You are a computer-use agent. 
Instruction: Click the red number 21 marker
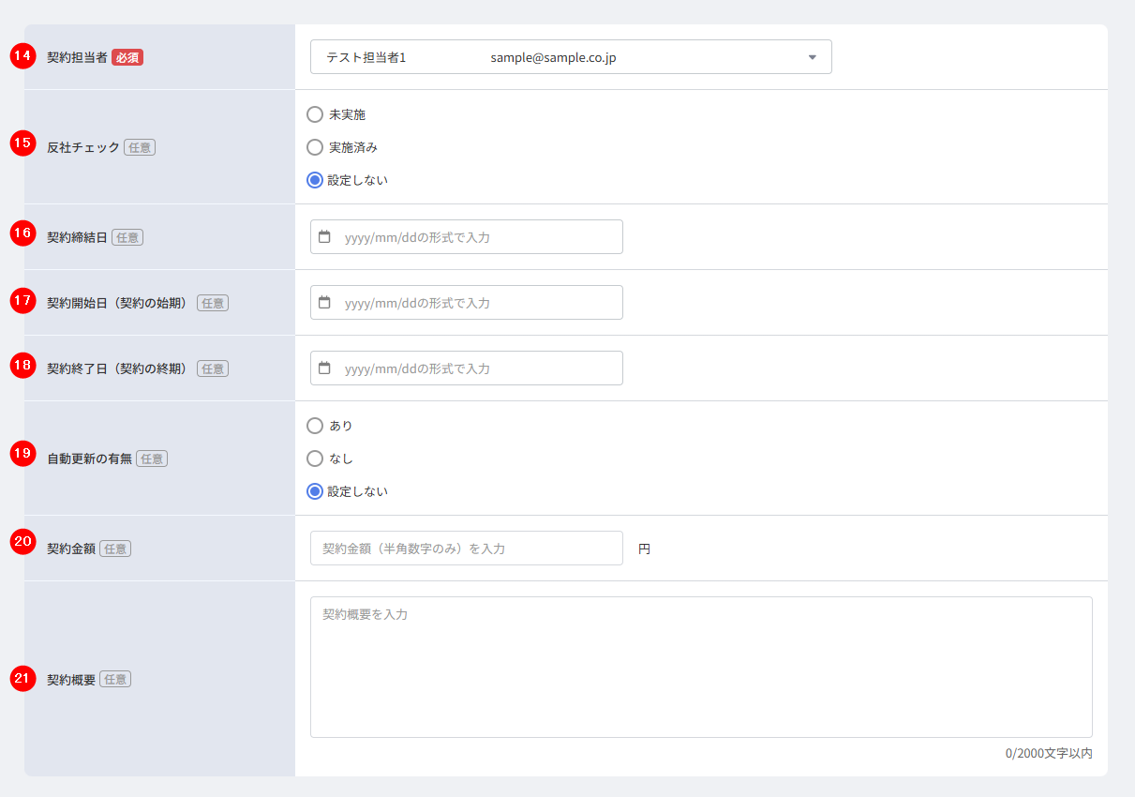(22, 679)
